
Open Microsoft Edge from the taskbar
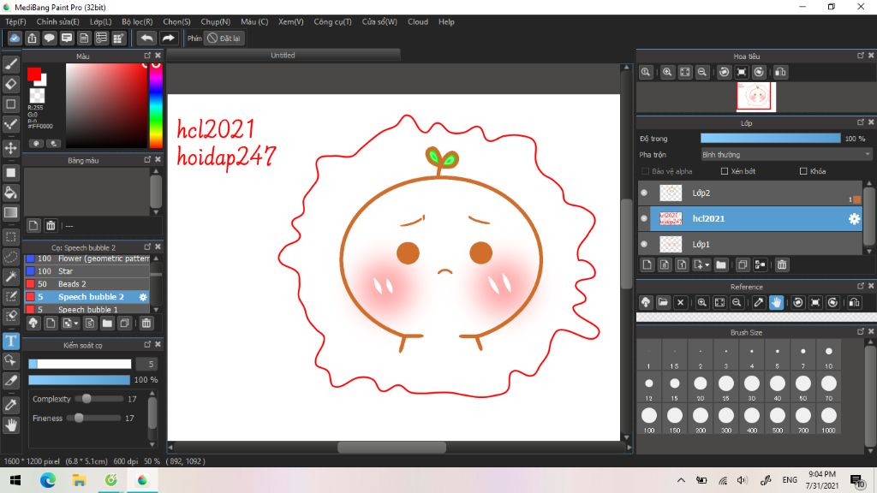(48, 479)
